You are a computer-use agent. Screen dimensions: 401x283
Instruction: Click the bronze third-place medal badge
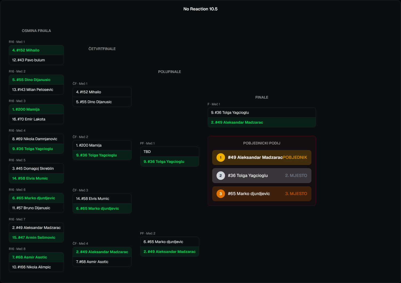220,194
